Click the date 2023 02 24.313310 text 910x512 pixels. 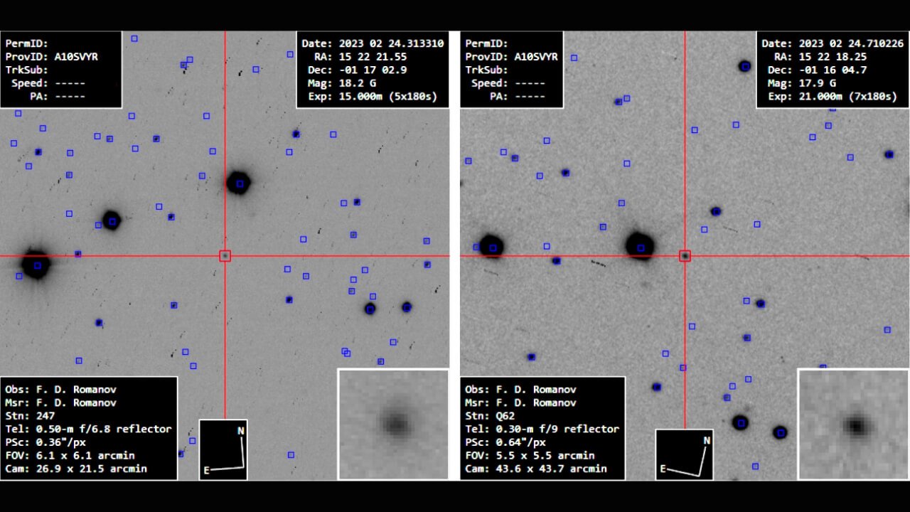pyautogui.click(x=391, y=43)
